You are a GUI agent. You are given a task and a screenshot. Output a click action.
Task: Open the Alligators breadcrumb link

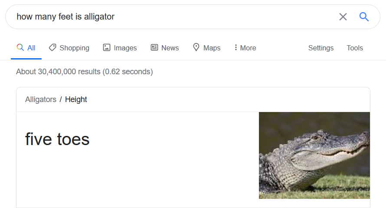[41, 99]
